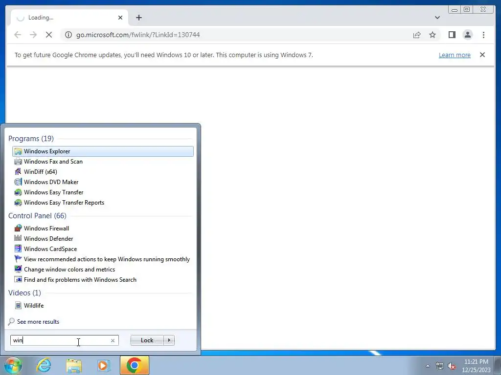This screenshot has width=501, height=375.
Task: Click the window colors and metrics icon
Action: click(18, 269)
